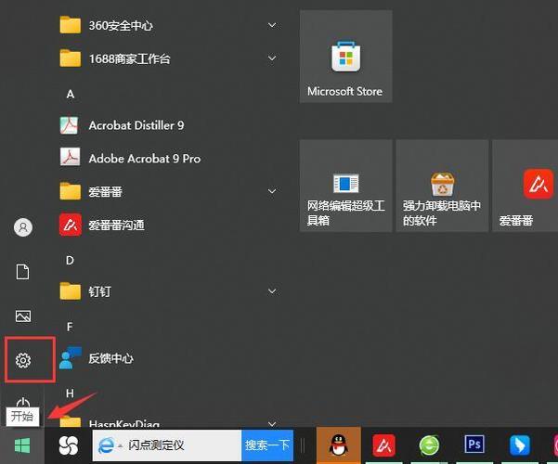This screenshot has height=464, width=558.
Task: Open the pinwheel fan taskbar icon
Action: 69,445
